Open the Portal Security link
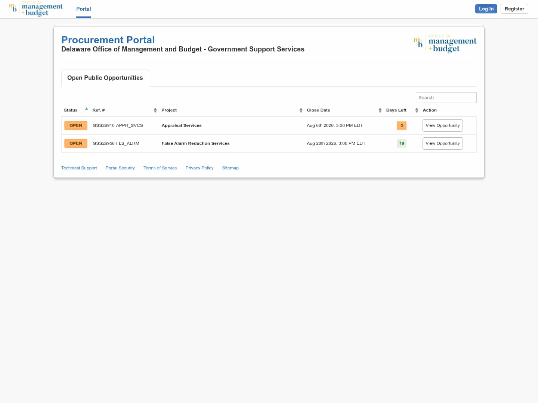The image size is (538, 403). [x=120, y=168]
